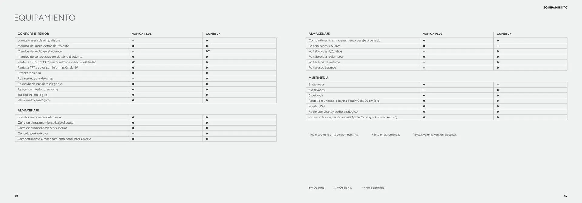The width and height of the screenshot is (582, 203).
Task: Click the filled dot "De serie" legend icon
Action: 309,188
